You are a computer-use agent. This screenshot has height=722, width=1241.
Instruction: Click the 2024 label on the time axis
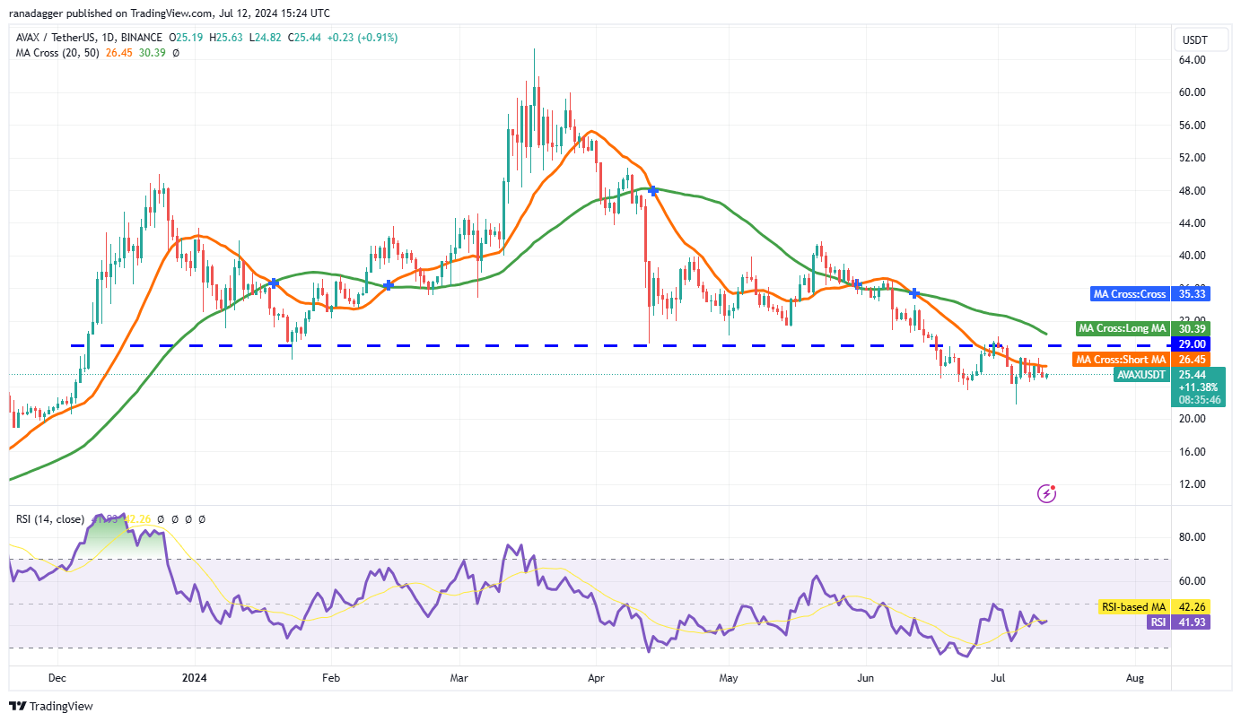click(x=195, y=679)
